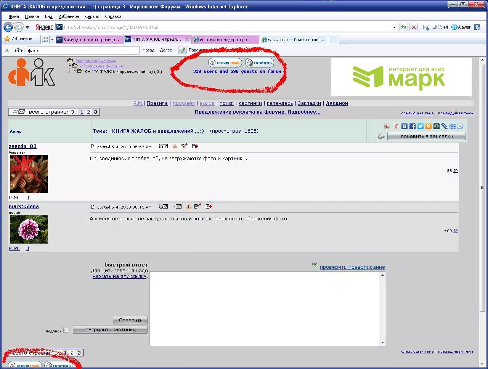Toggle the подпись checkbox

tap(66, 330)
